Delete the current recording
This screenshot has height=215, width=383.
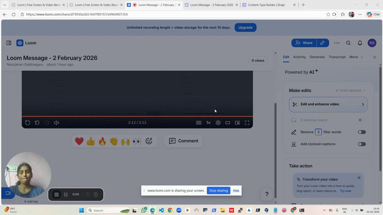click(x=96, y=195)
